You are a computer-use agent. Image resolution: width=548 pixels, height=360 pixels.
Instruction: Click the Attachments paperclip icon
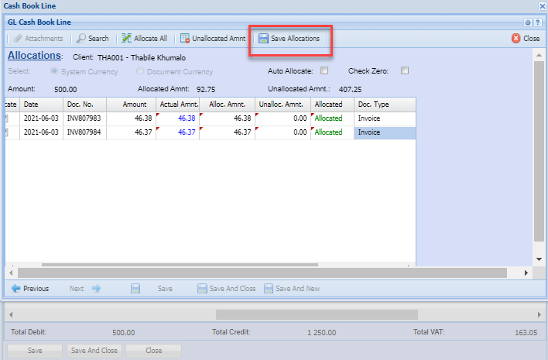(18, 39)
